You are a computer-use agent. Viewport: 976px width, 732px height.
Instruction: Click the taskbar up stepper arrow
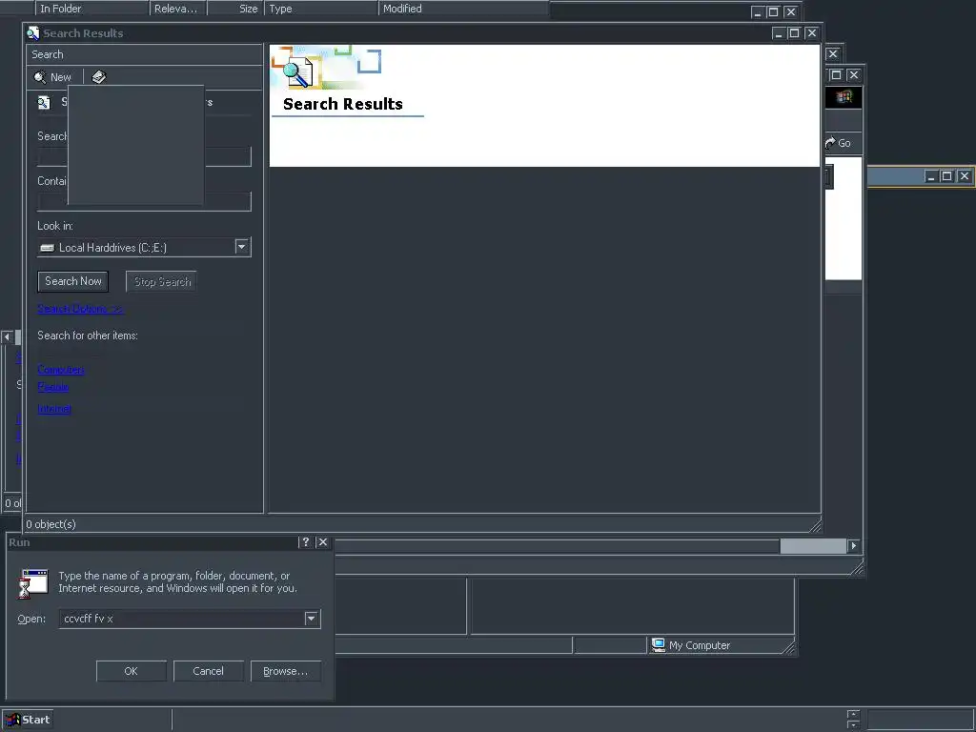pos(853,715)
